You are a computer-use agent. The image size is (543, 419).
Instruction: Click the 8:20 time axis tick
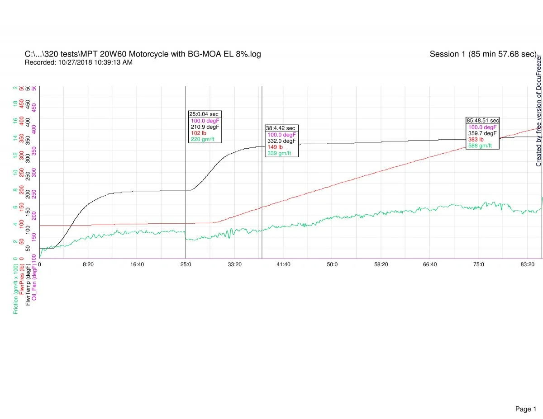coord(88,264)
